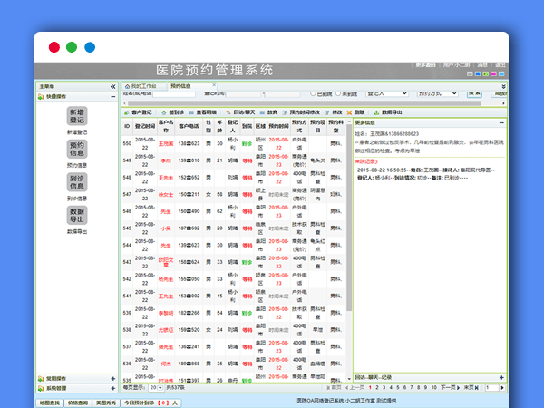Switch to the 我的工作台 tab
The image size is (544, 408).
(141, 85)
